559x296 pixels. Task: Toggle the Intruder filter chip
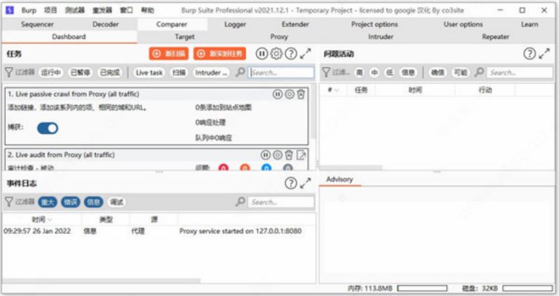point(211,73)
